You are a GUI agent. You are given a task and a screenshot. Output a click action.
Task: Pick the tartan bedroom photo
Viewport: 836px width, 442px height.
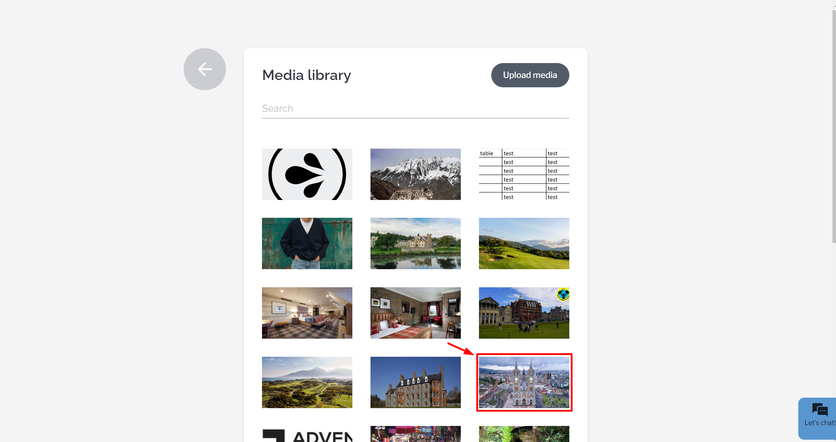coord(415,313)
